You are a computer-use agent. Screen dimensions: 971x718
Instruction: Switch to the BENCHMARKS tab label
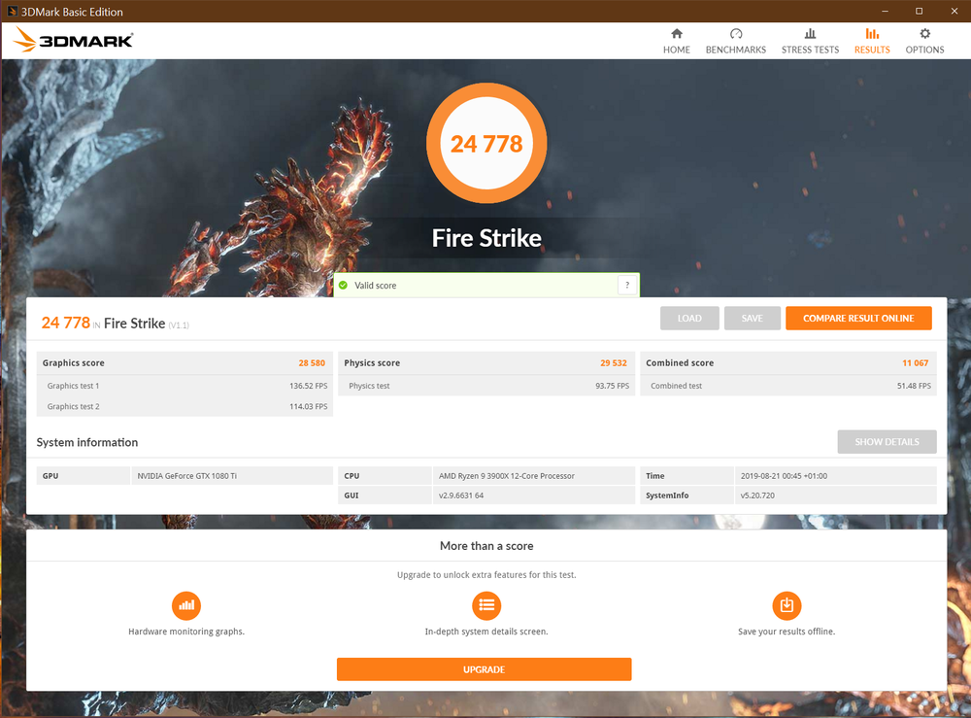(736, 50)
